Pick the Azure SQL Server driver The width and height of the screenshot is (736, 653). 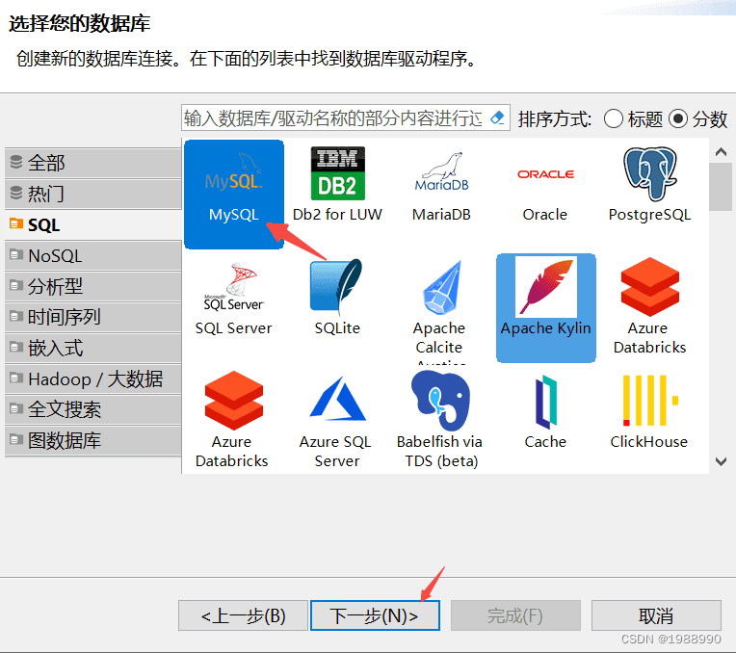(x=336, y=420)
